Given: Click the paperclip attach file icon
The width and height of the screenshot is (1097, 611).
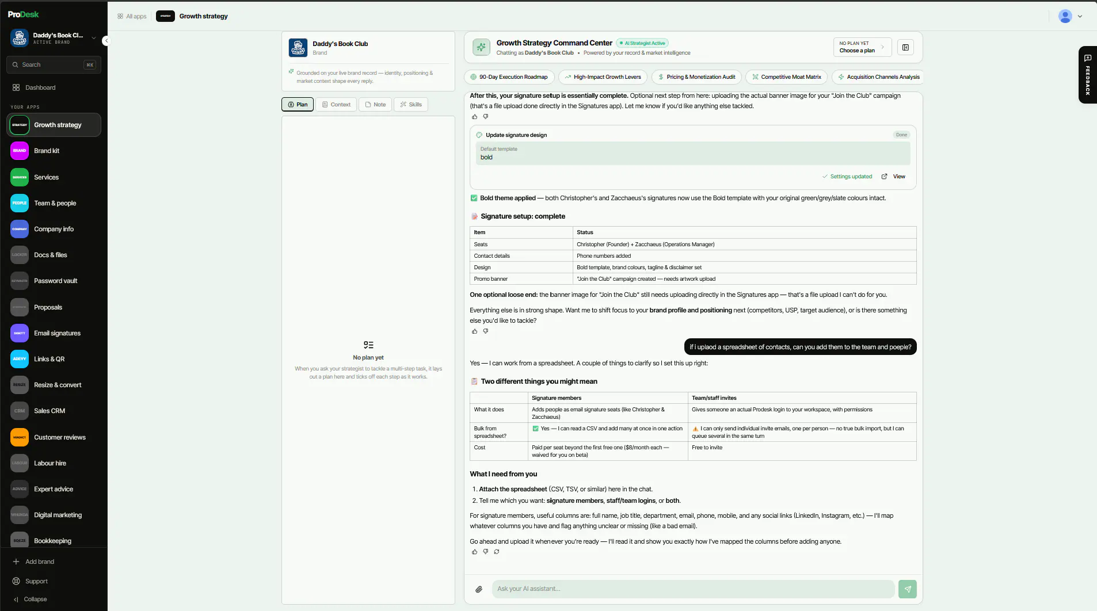Looking at the screenshot, I should [x=479, y=589].
